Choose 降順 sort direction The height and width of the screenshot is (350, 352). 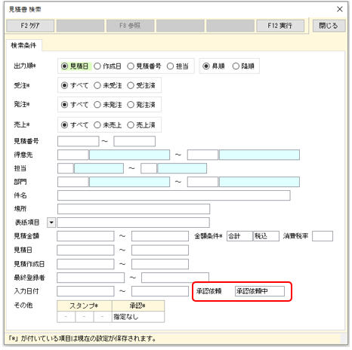click(243, 66)
